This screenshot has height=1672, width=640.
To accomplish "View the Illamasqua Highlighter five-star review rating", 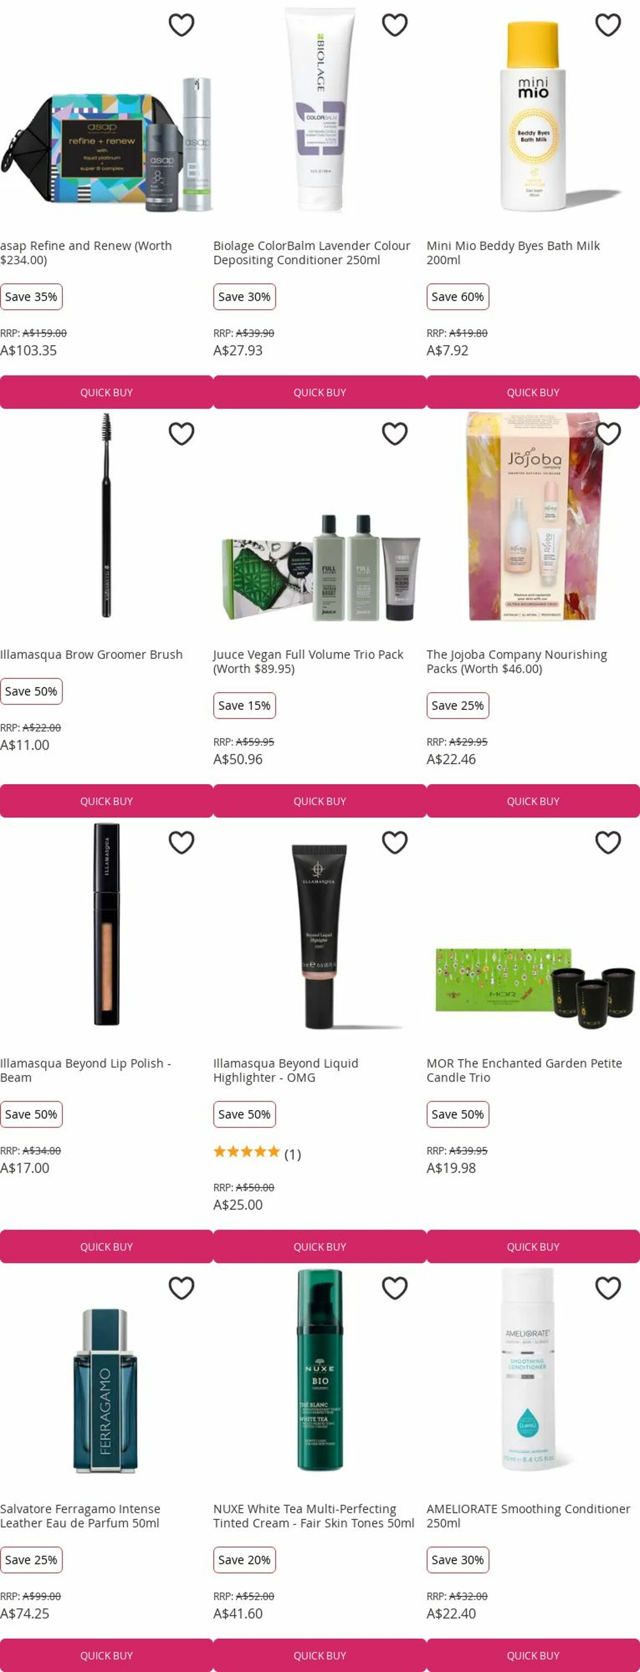I will click(257, 1153).
